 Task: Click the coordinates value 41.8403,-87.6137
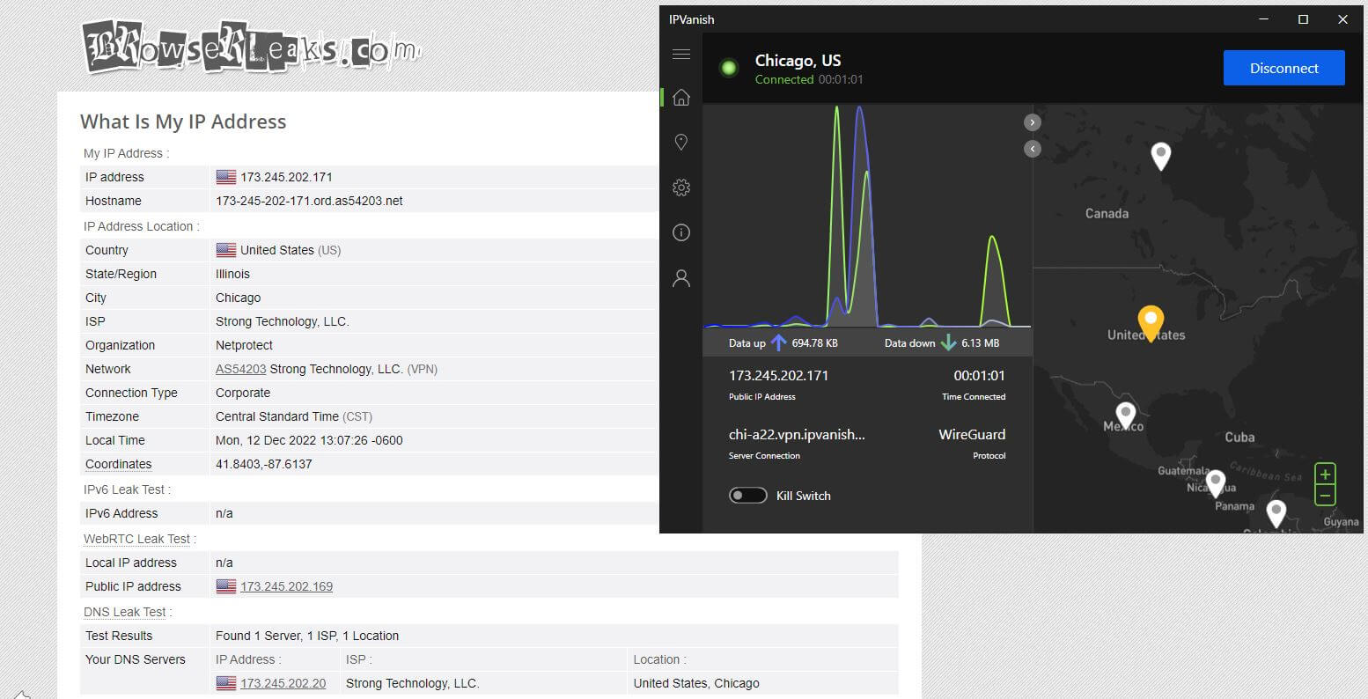pyautogui.click(x=264, y=464)
